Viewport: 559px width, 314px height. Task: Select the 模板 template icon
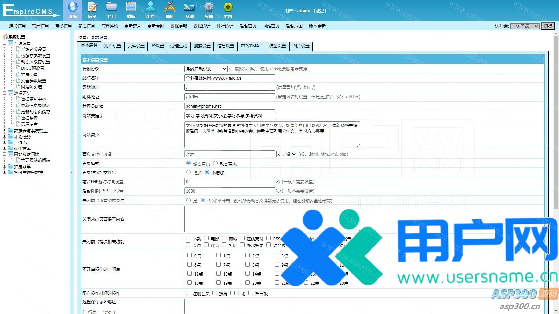(x=131, y=8)
